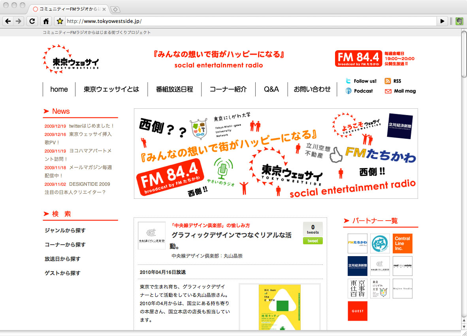This screenshot has width=467, height=336.
Task: Click the RSS text link
Action: click(x=397, y=81)
